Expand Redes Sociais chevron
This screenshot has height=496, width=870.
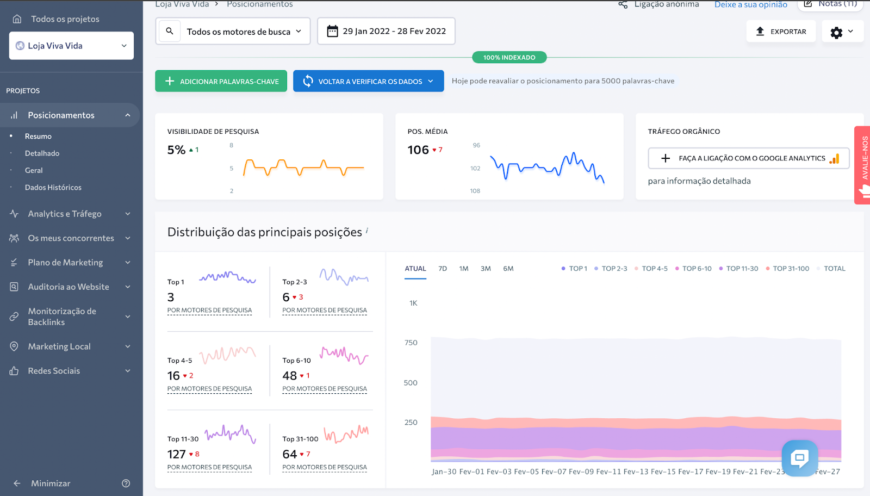pos(128,371)
